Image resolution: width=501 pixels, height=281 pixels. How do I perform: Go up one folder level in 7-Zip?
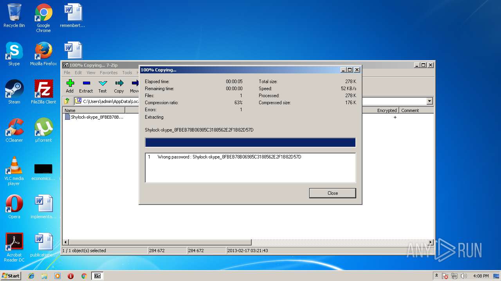67,101
